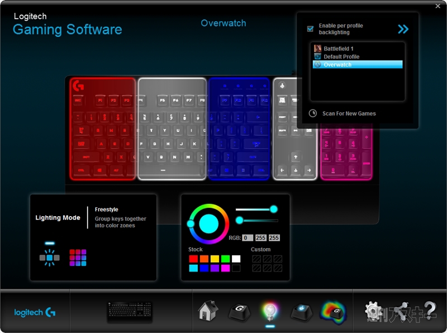Select Freestyle lighting mode icon
The width and height of the screenshot is (447, 333).
[50, 258]
